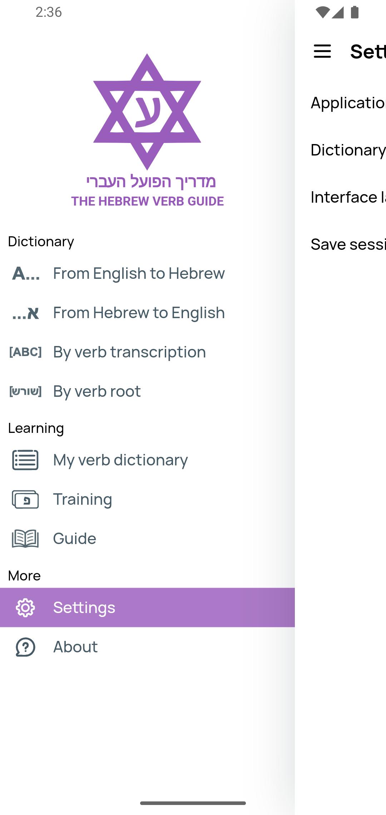Go to My verb dictionary
This screenshot has width=386, height=815.
[x=120, y=460]
